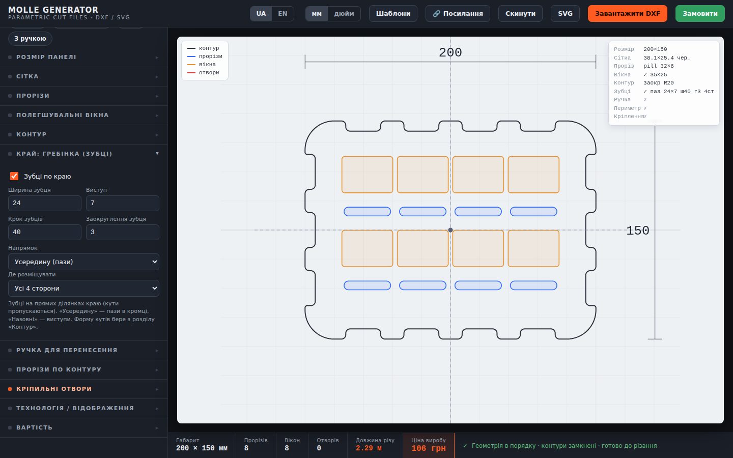Click the Ціна виробу 106 грн readout

tap(429, 445)
